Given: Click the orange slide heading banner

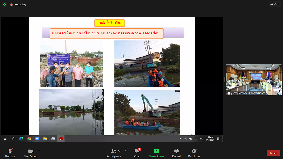Looking at the screenshot, I should point(107,33).
